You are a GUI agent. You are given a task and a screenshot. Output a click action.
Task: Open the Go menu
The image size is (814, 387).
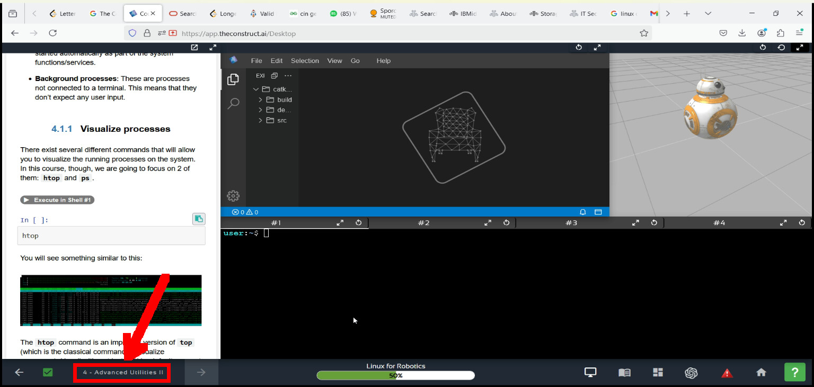tap(355, 61)
